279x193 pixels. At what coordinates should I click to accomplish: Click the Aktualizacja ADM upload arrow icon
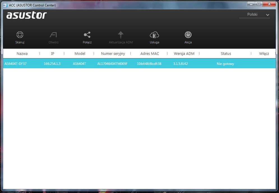pos(121,35)
